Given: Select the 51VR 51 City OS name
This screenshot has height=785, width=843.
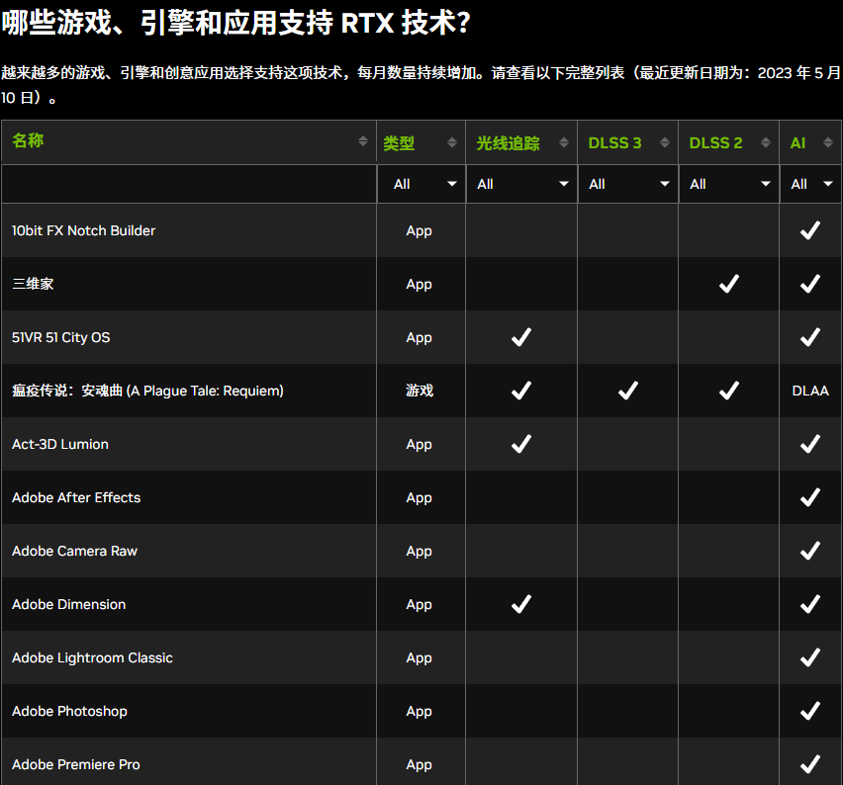Looking at the screenshot, I should (x=60, y=337).
